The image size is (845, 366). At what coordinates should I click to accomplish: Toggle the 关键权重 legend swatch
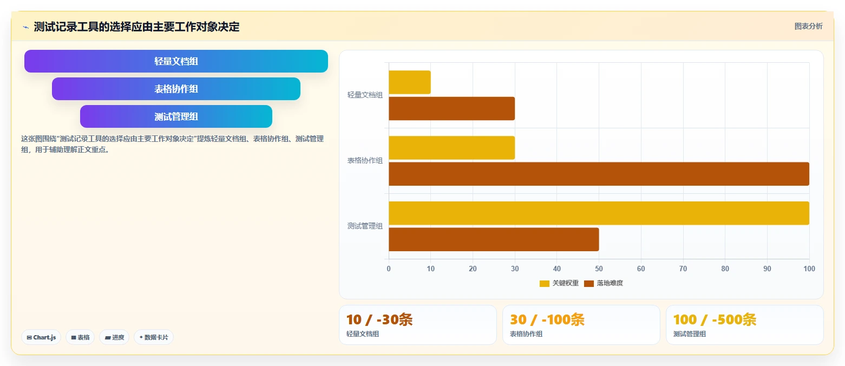click(x=544, y=283)
